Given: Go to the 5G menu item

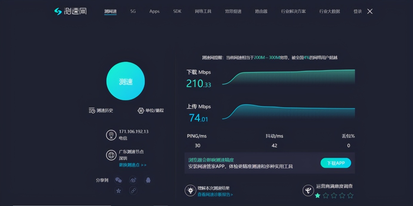Looking at the screenshot, I should coord(133,11).
